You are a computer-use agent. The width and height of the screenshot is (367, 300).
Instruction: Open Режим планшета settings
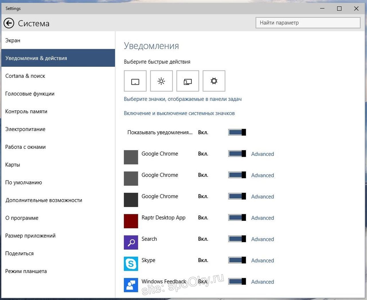[58, 271]
